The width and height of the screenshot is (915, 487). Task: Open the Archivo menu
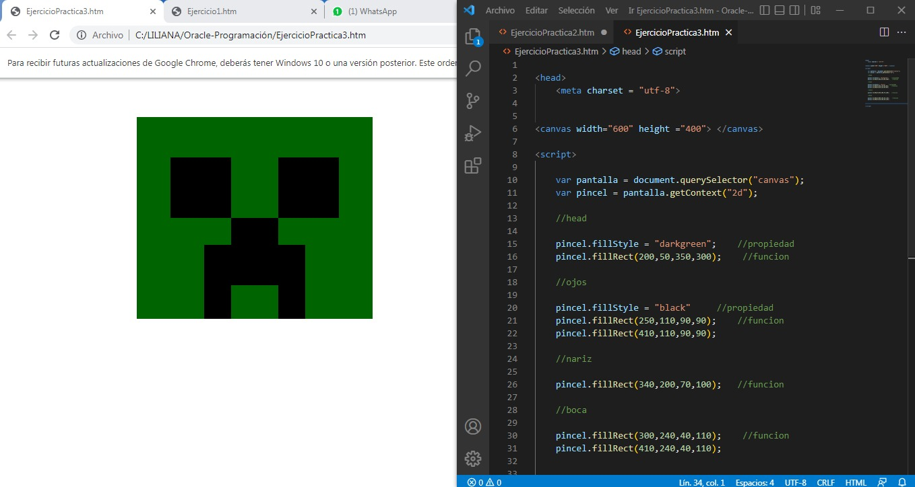point(500,10)
